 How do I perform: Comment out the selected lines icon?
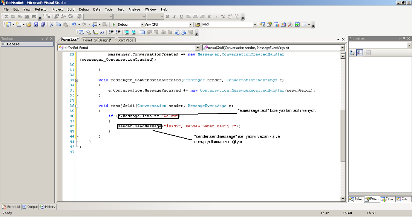tap(127, 32)
